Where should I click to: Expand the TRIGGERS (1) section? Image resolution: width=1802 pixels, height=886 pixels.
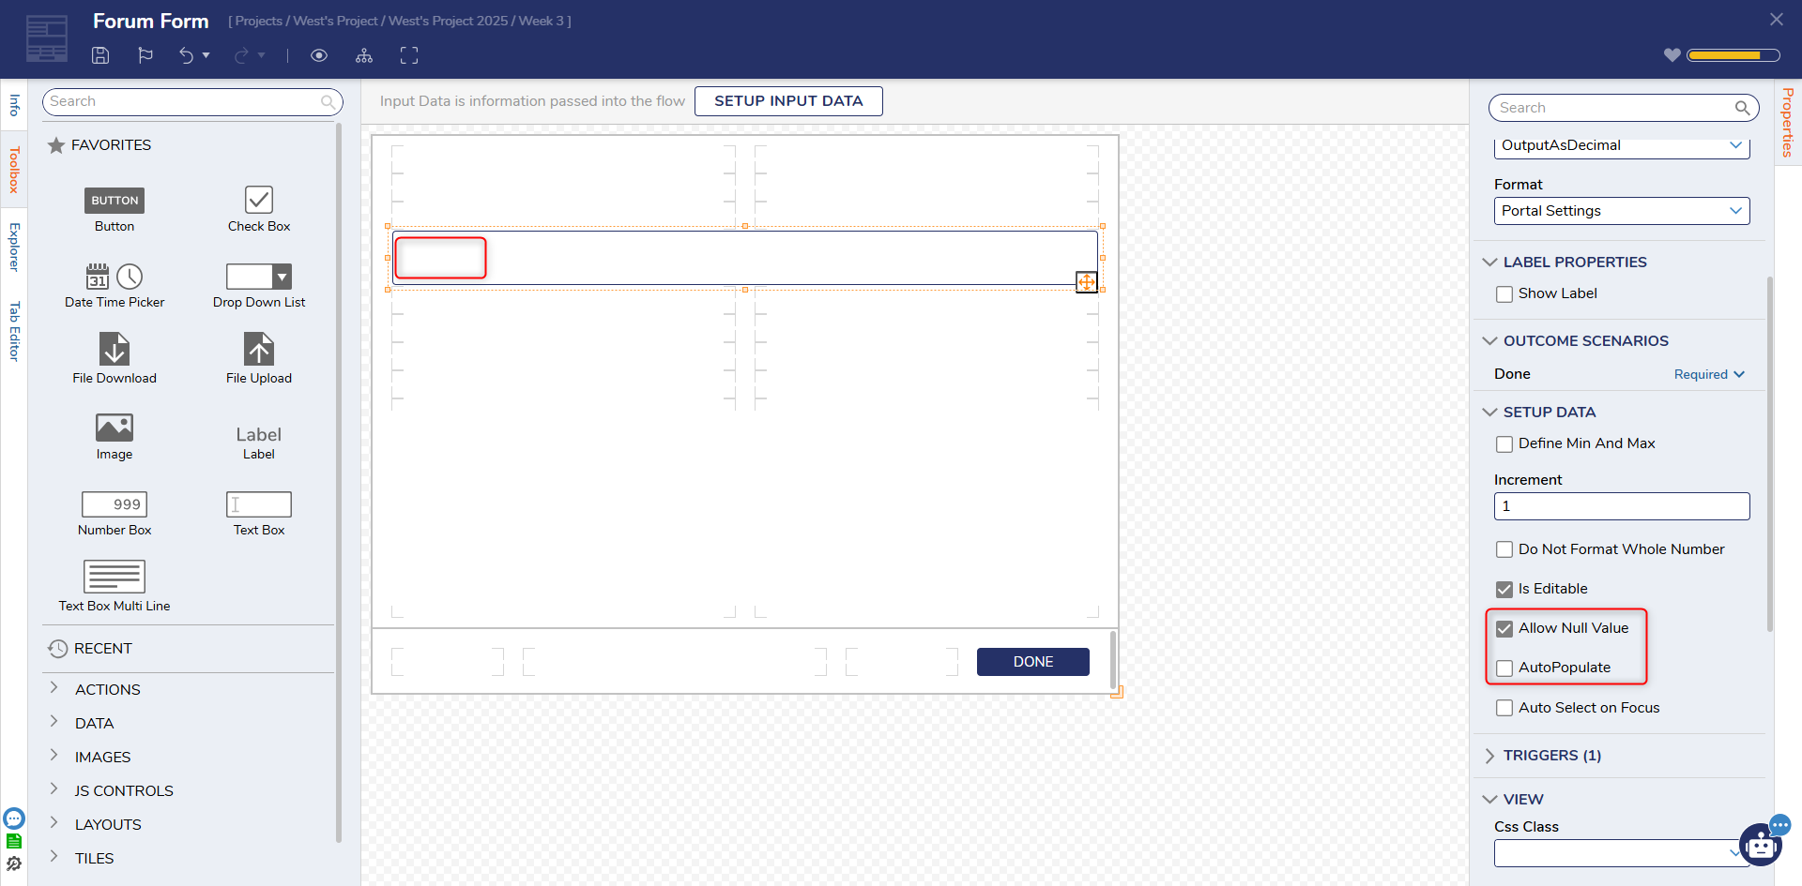point(1551,756)
